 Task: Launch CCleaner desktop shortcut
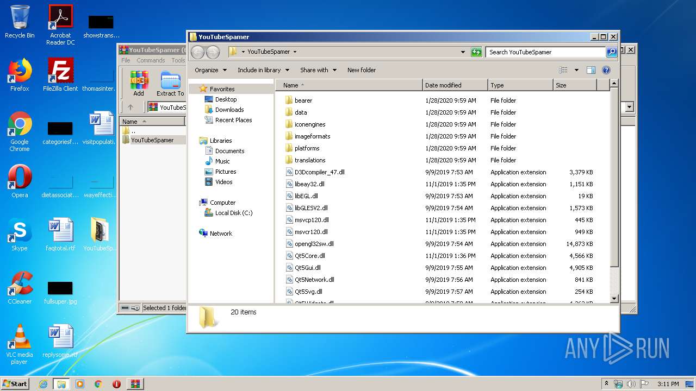(20, 288)
